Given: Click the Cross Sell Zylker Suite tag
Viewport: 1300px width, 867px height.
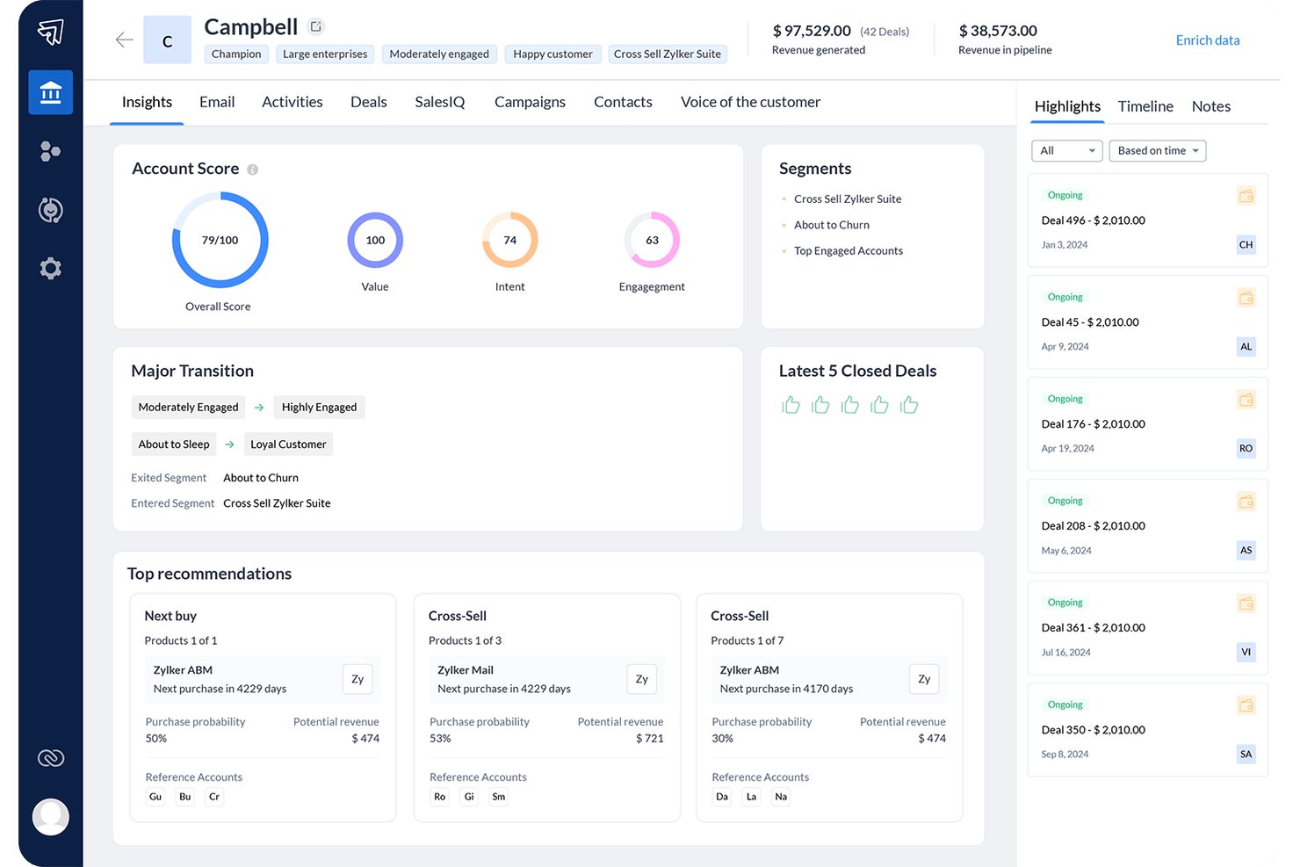Looking at the screenshot, I should click(x=668, y=54).
